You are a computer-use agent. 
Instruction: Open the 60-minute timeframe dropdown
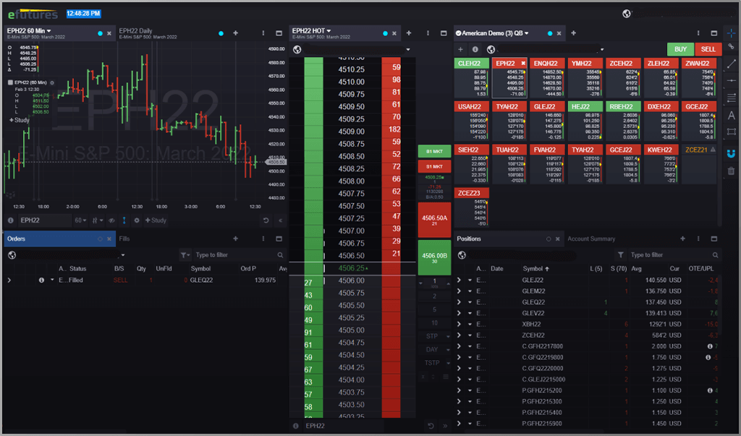[80, 221]
